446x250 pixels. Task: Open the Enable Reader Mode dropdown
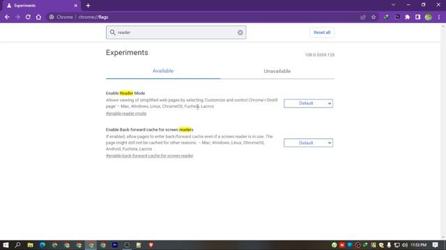[x=308, y=103]
